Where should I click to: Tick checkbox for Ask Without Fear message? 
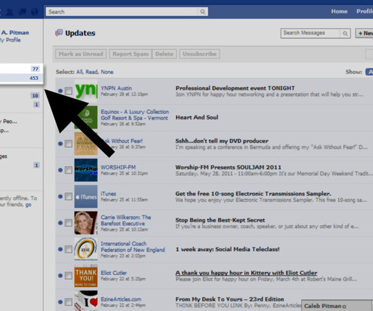[x=68, y=144]
